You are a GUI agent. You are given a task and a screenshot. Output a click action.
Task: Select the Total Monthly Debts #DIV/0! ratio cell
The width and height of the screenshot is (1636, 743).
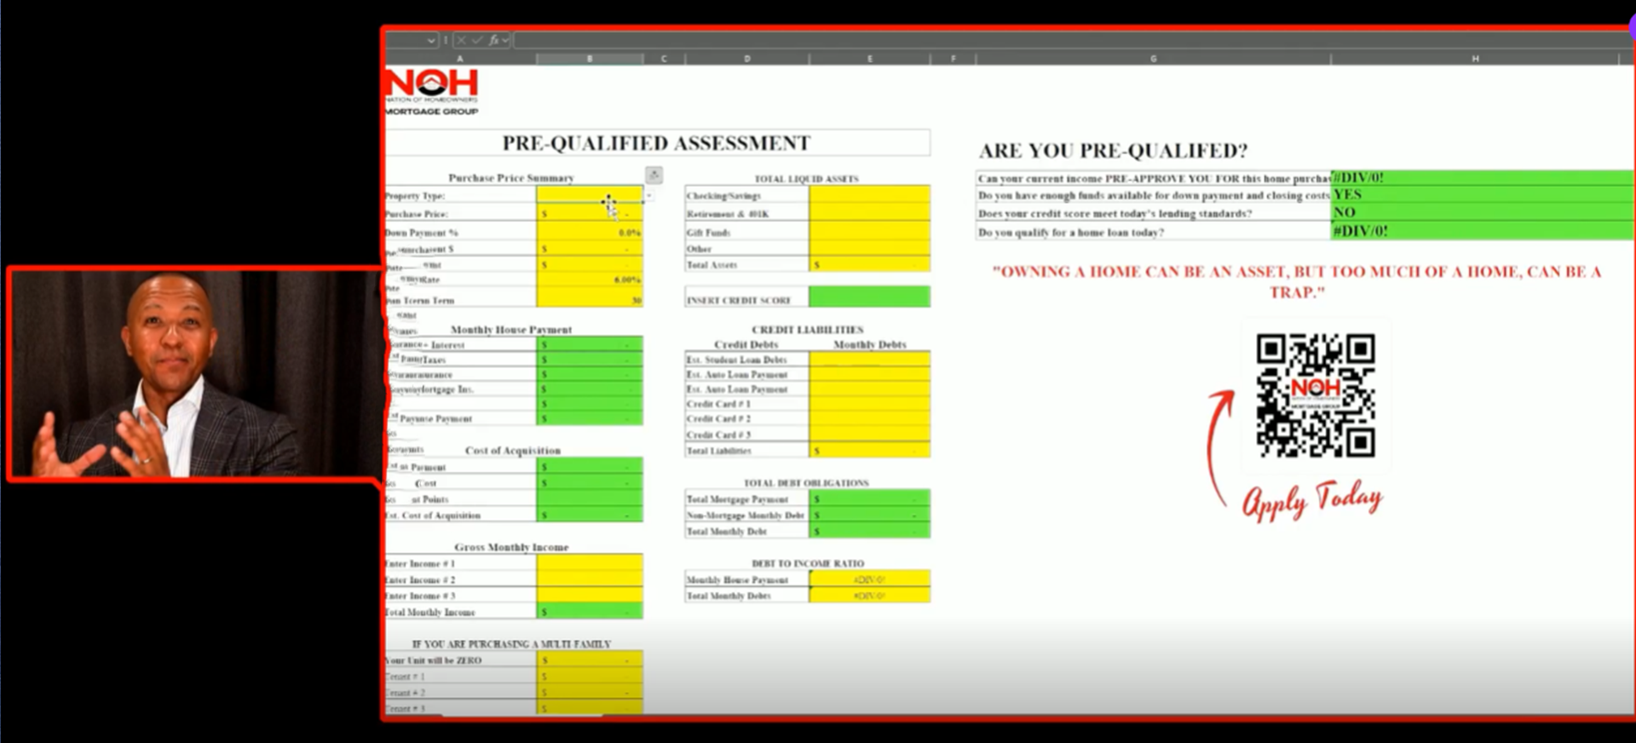[x=870, y=596]
